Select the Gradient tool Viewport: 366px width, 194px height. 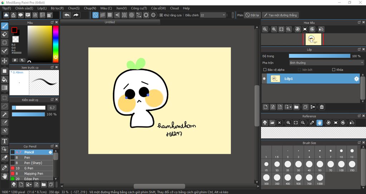tap(4, 88)
